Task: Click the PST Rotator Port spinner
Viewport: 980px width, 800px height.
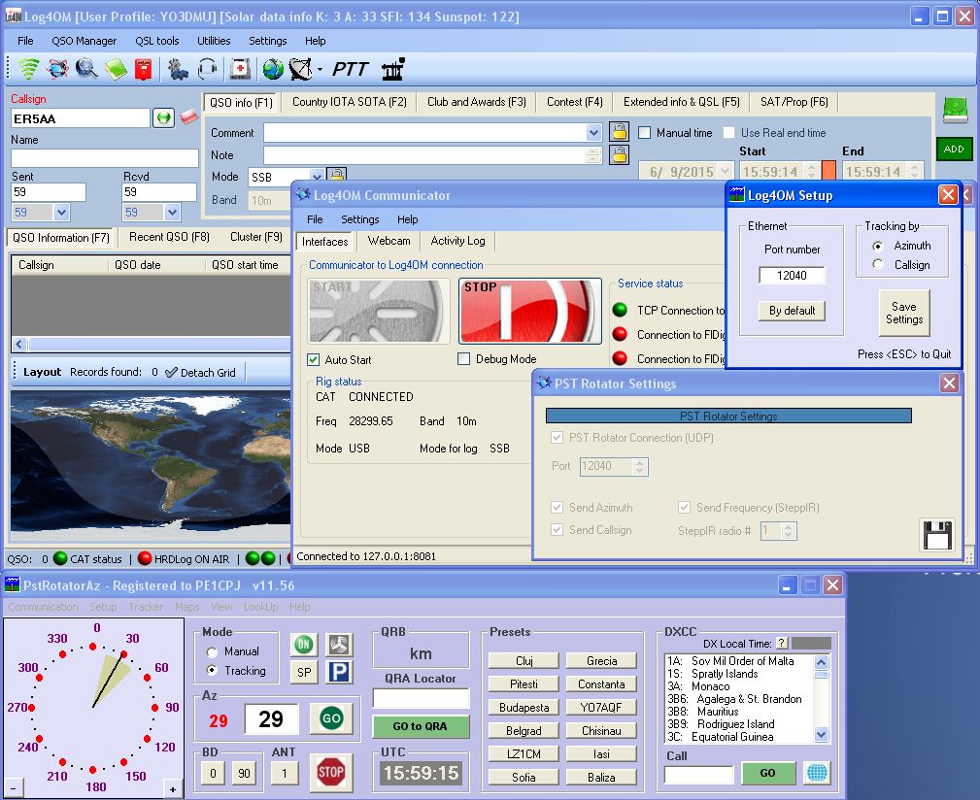Action: point(639,467)
